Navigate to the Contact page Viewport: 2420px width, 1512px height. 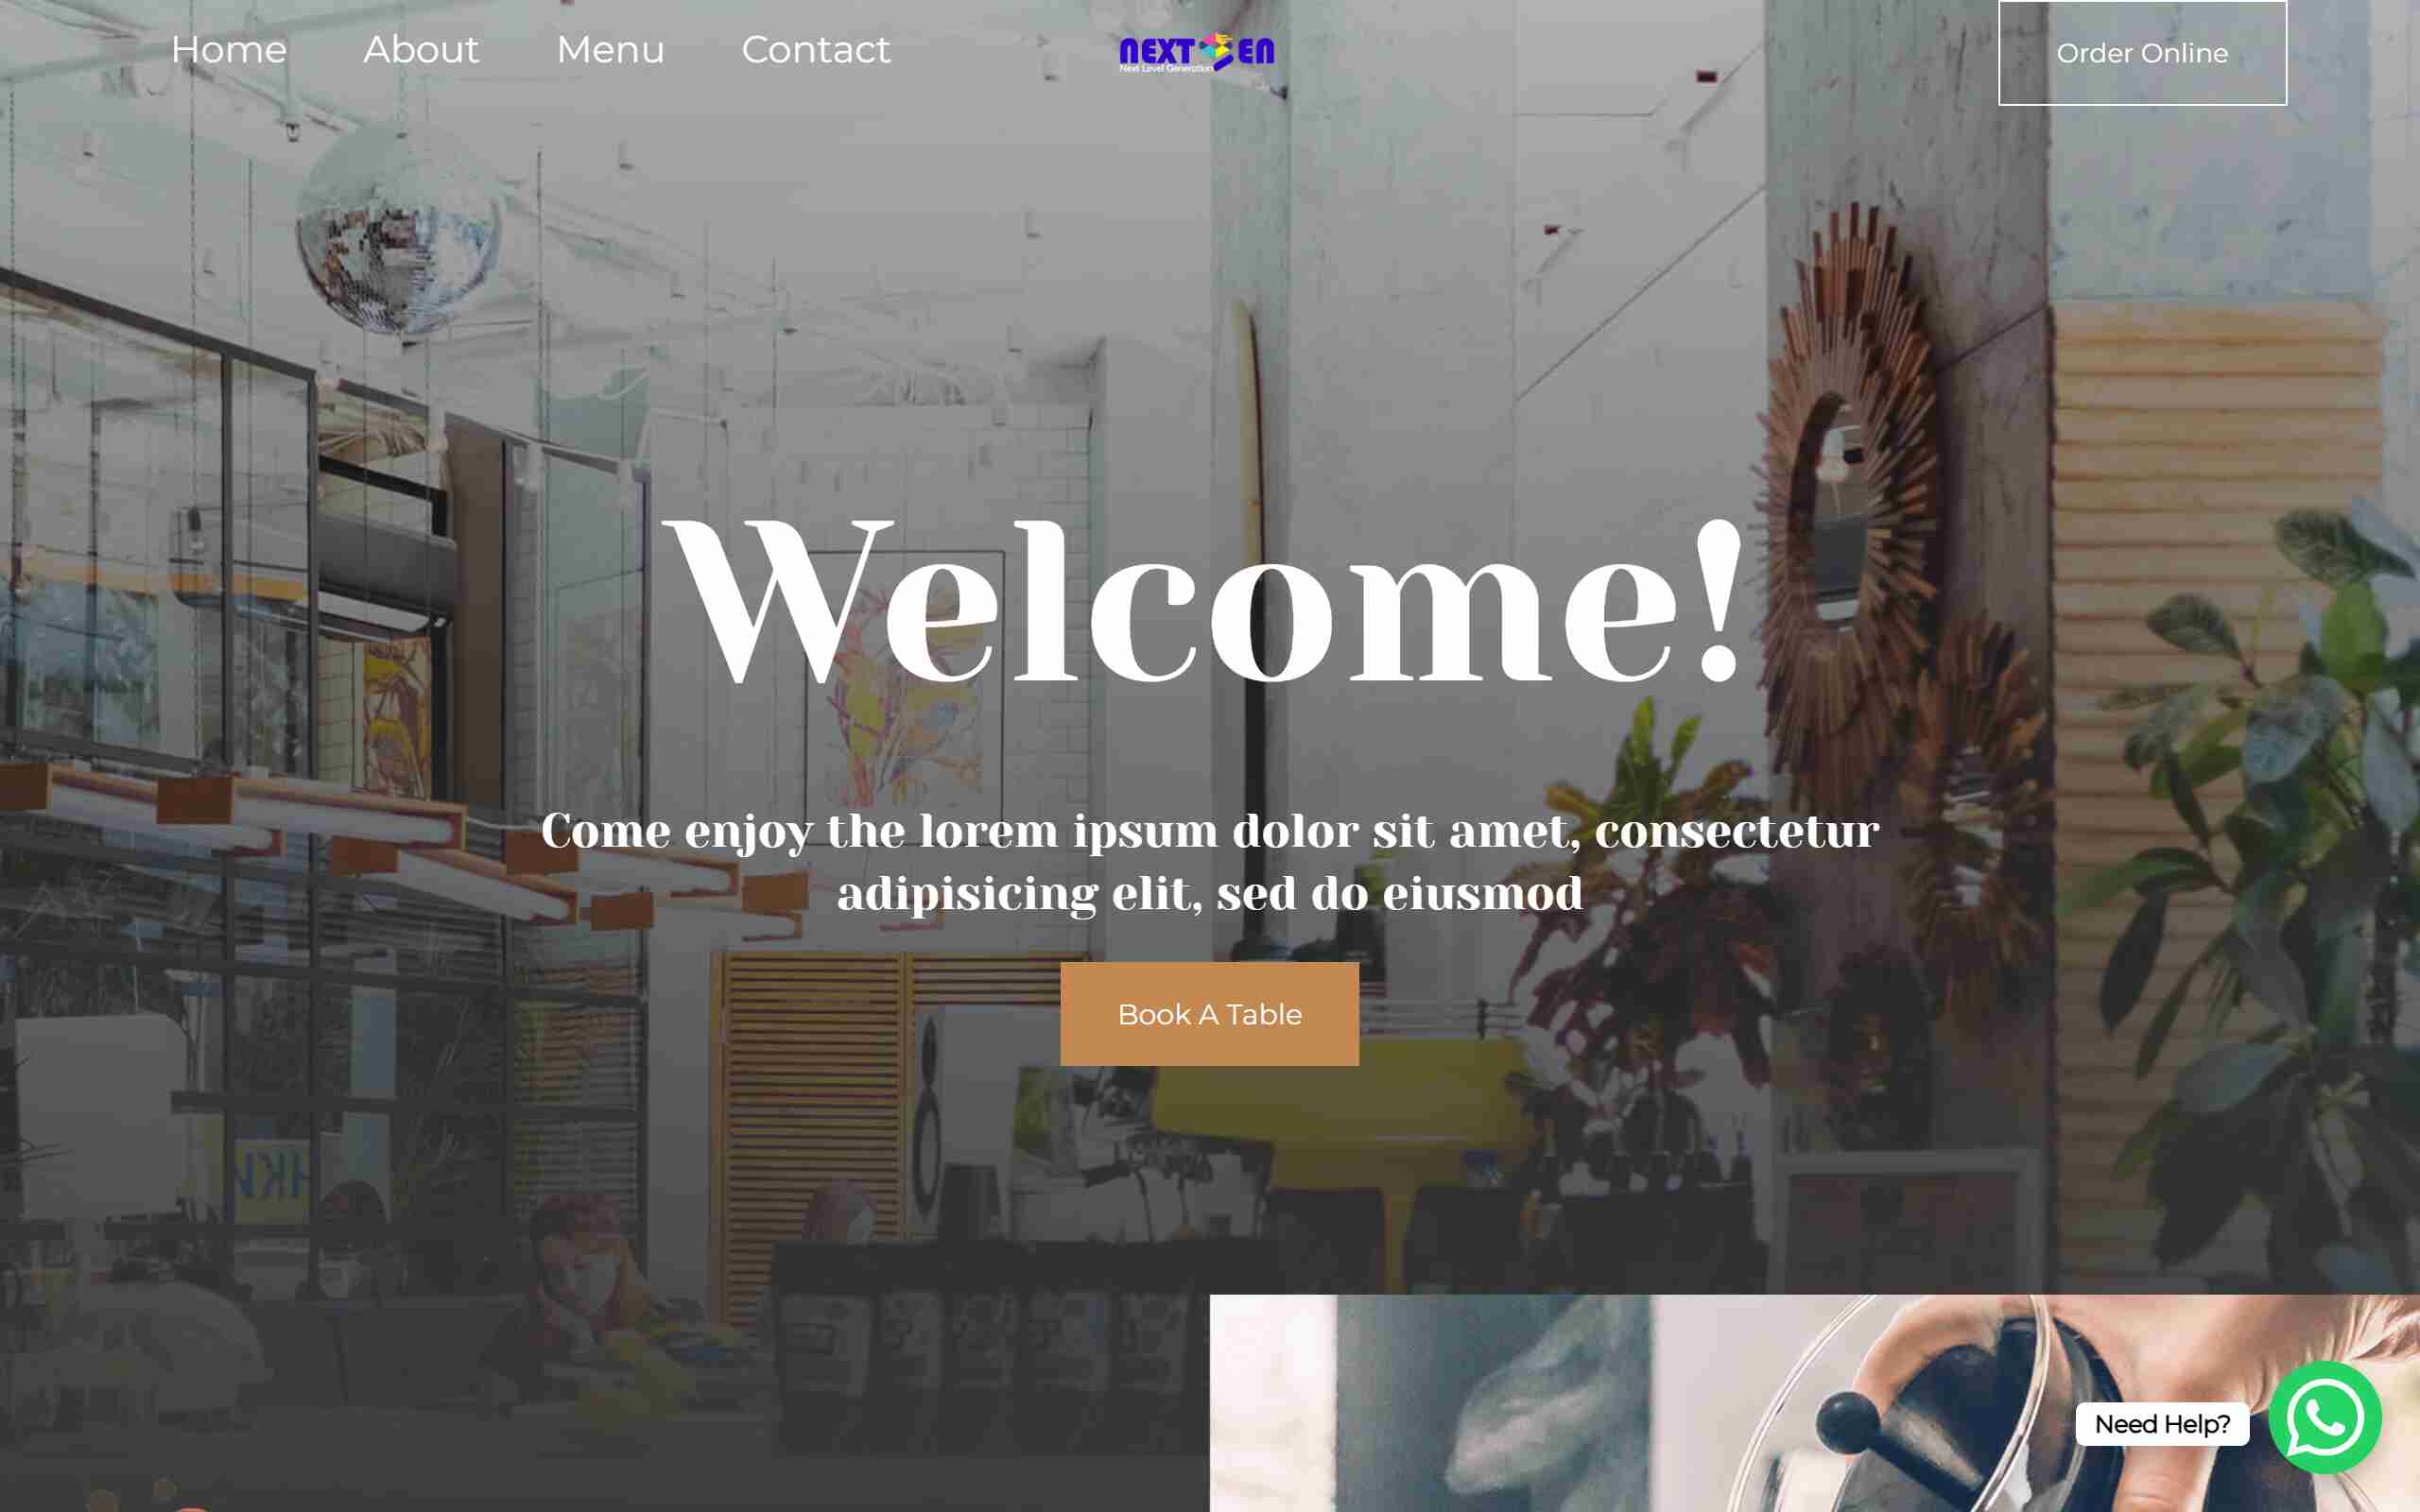tap(815, 49)
